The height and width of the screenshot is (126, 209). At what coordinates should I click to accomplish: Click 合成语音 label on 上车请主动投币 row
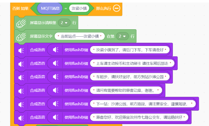37,63
